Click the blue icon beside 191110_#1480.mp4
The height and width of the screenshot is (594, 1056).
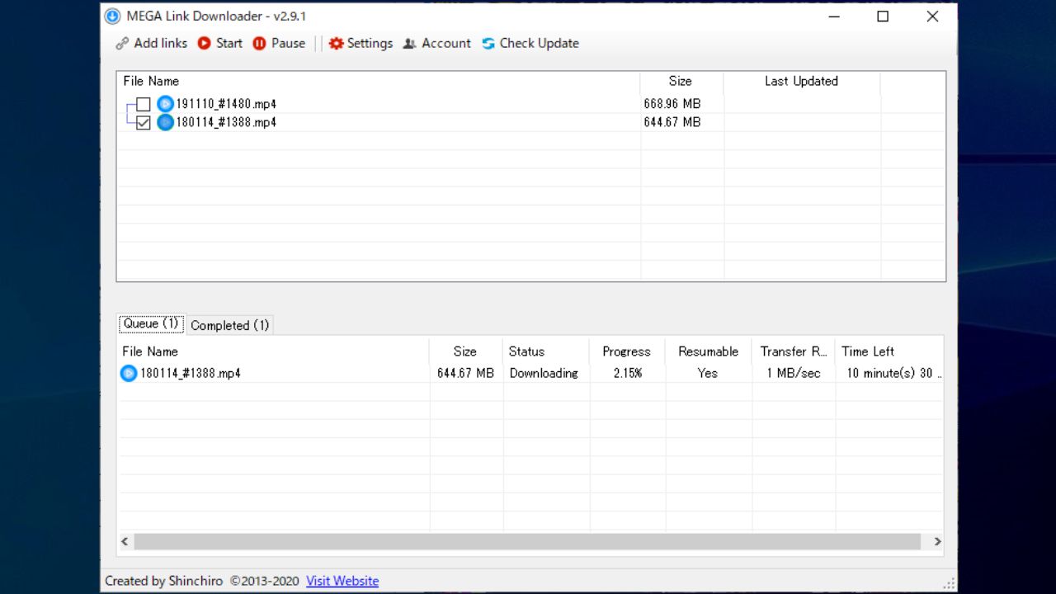click(x=165, y=104)
